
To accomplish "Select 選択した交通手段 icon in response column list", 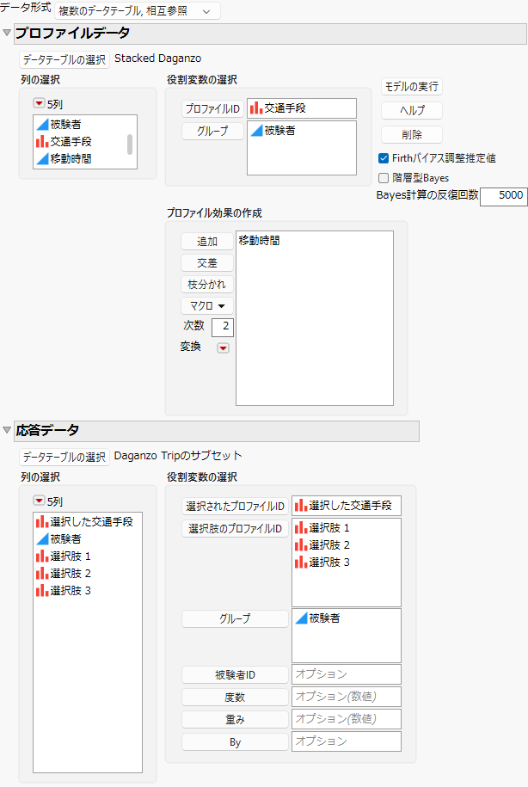I will (x=42, y=522).
